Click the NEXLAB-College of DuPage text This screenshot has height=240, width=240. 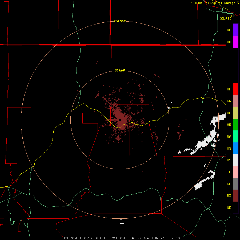coord(213,3)
